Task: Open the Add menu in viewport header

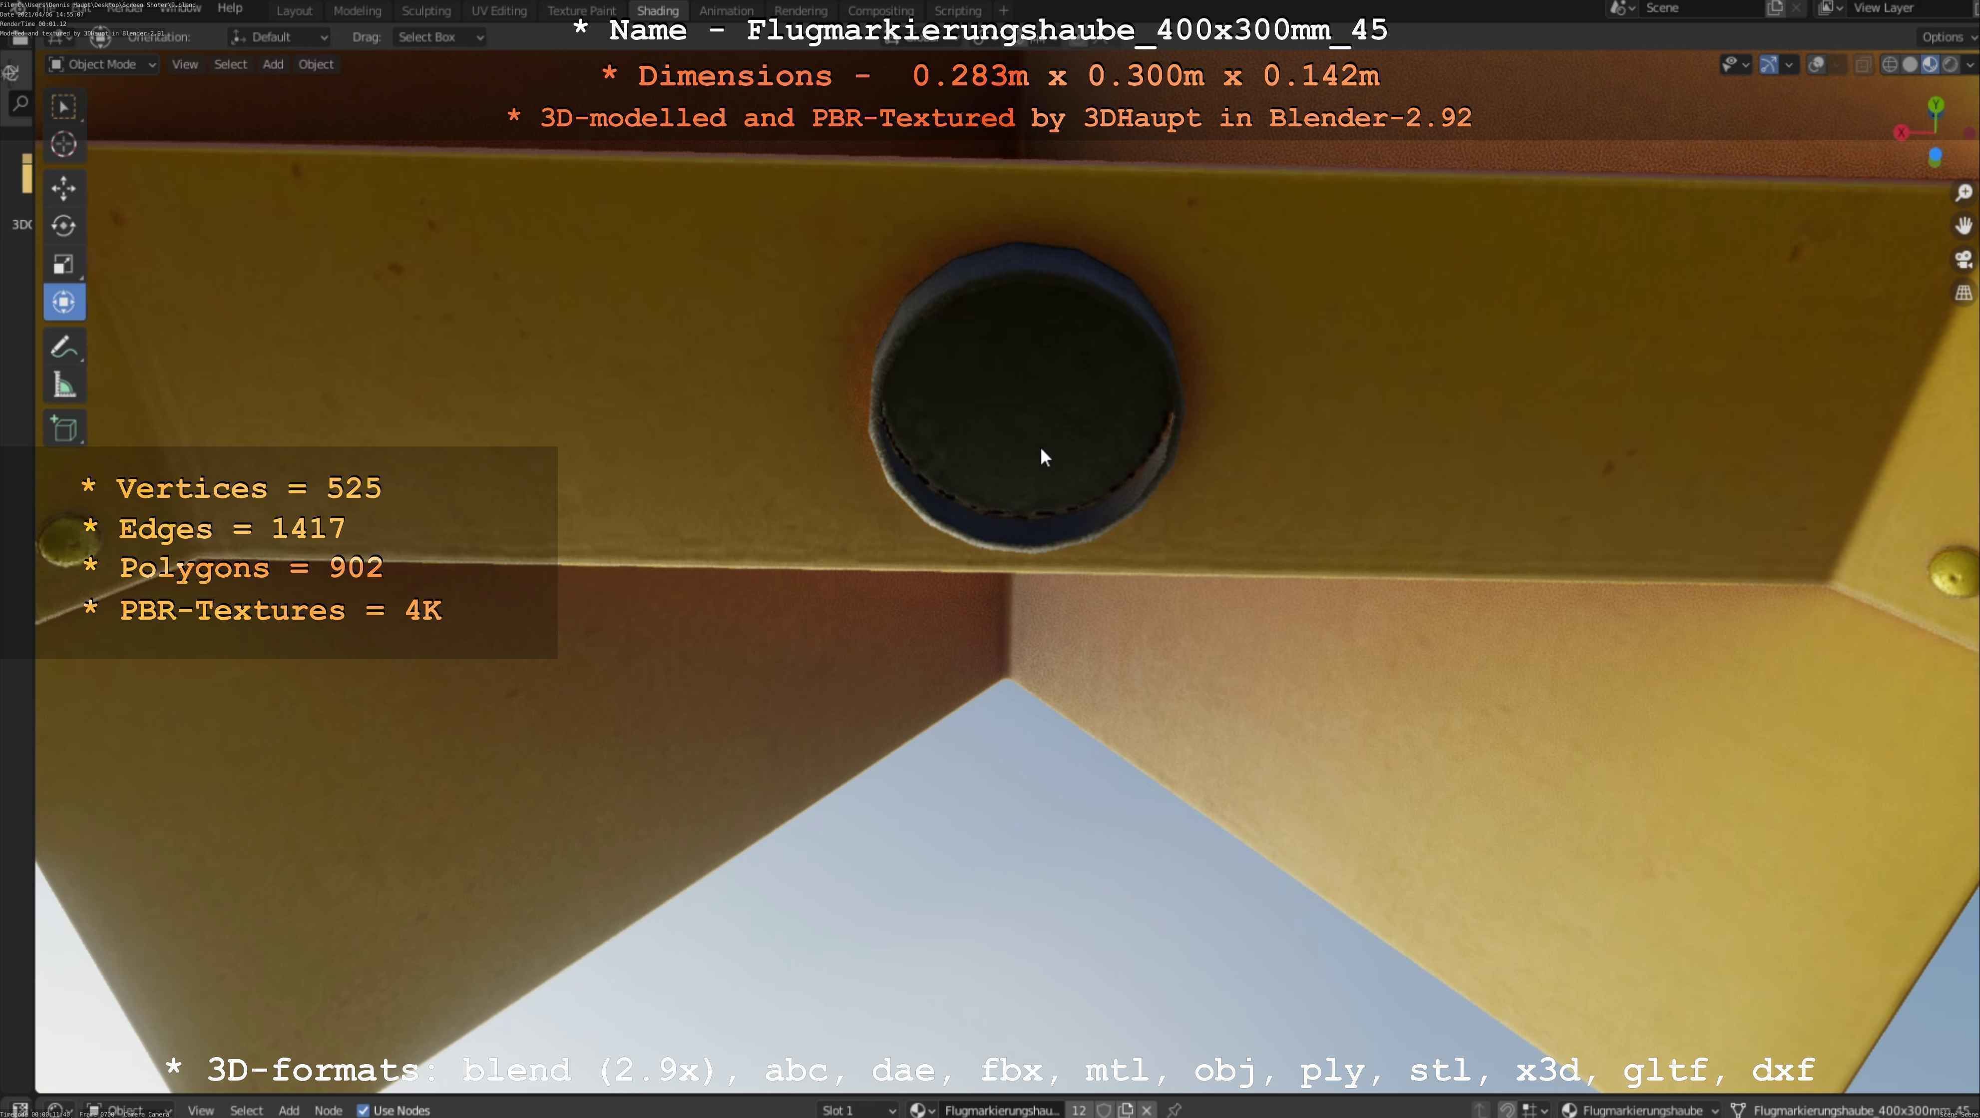Action: pyautogui.click(x=273, y=64)
